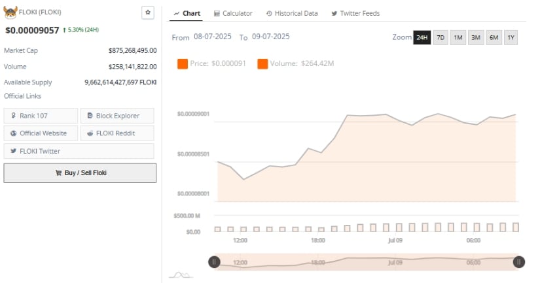Select the 1M zoom range

click(x=458, y=37)
